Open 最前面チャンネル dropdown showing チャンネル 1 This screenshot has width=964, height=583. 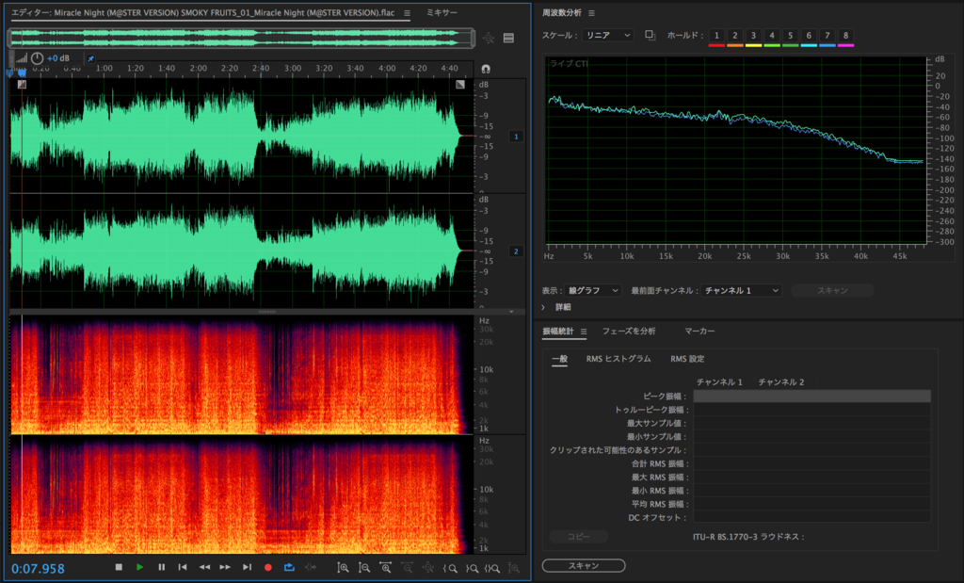click(x=741, y=290)
